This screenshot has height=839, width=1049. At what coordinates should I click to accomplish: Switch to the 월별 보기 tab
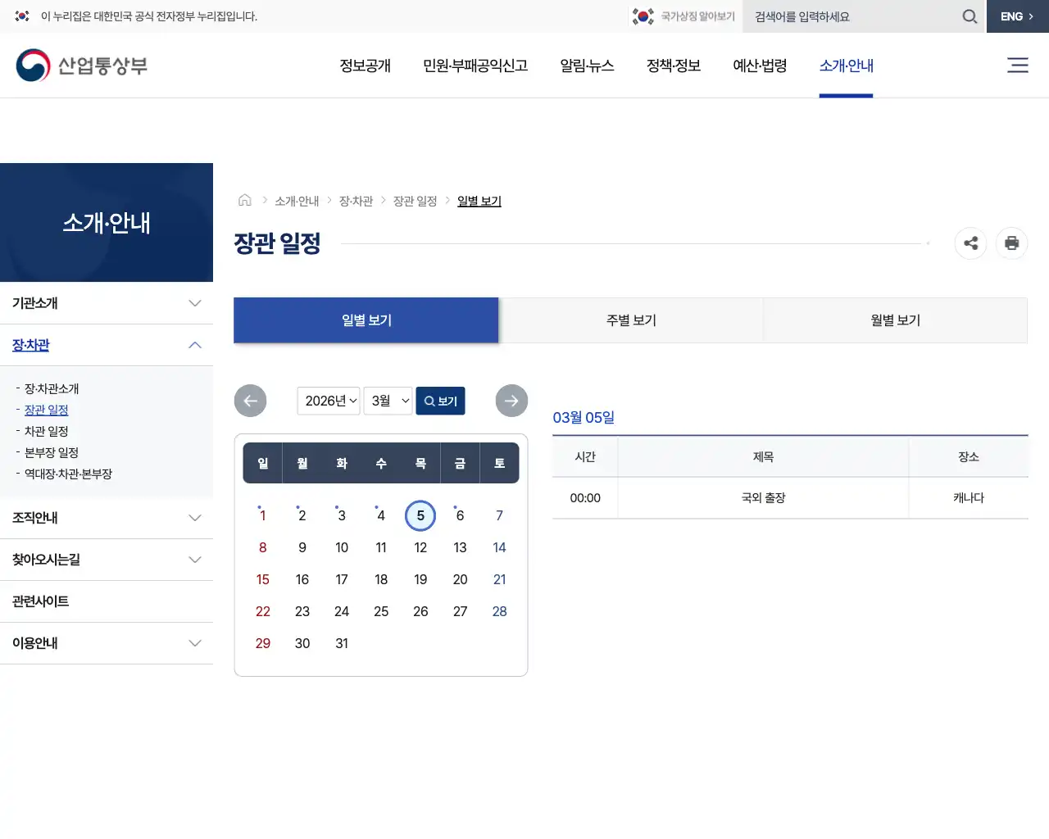click(x=895, y=320)
